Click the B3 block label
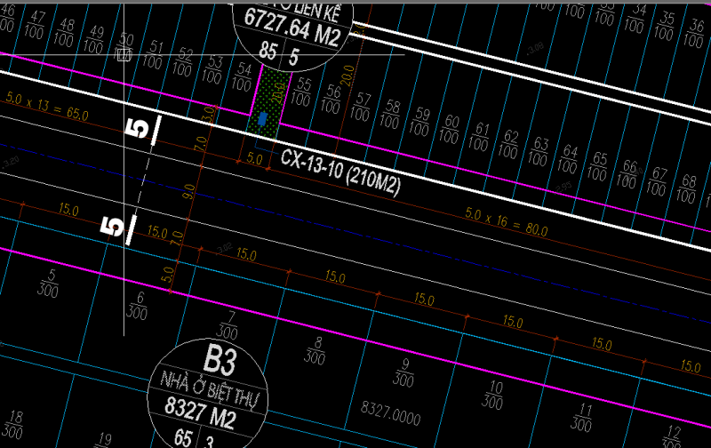This screenshot has height=448, width=711. (x=219, y=360)
